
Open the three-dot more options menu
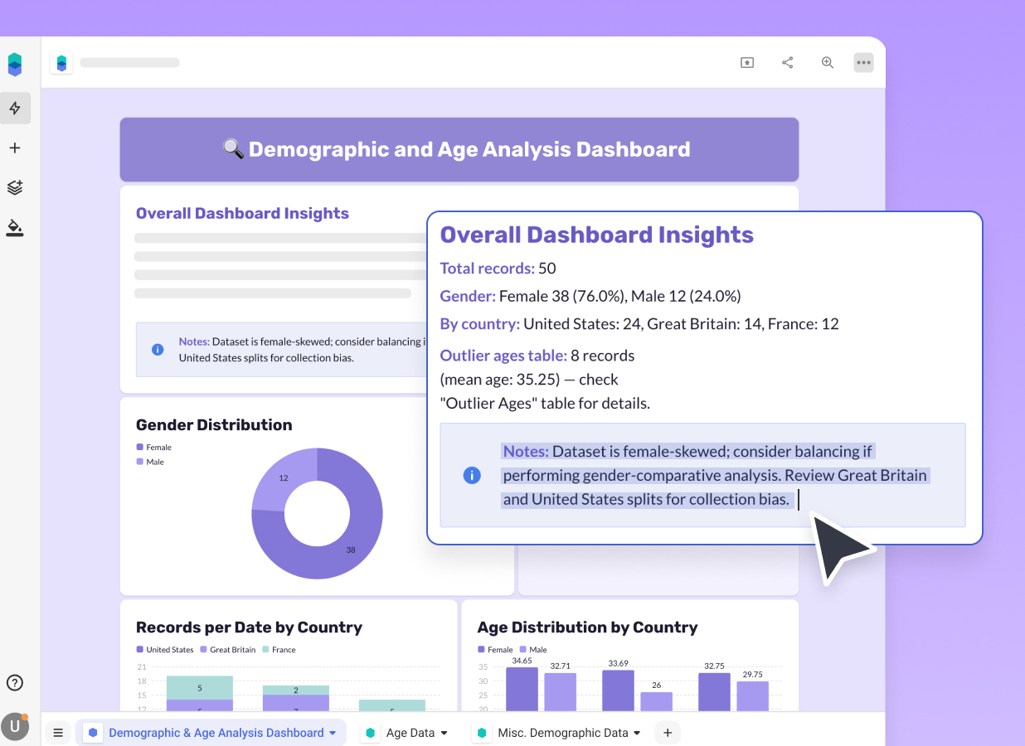click(864, 63)
